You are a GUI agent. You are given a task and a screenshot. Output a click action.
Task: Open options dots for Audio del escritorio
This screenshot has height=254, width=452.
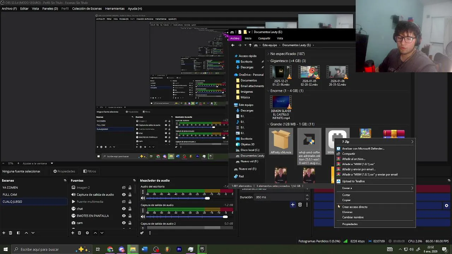coord(143,192)
